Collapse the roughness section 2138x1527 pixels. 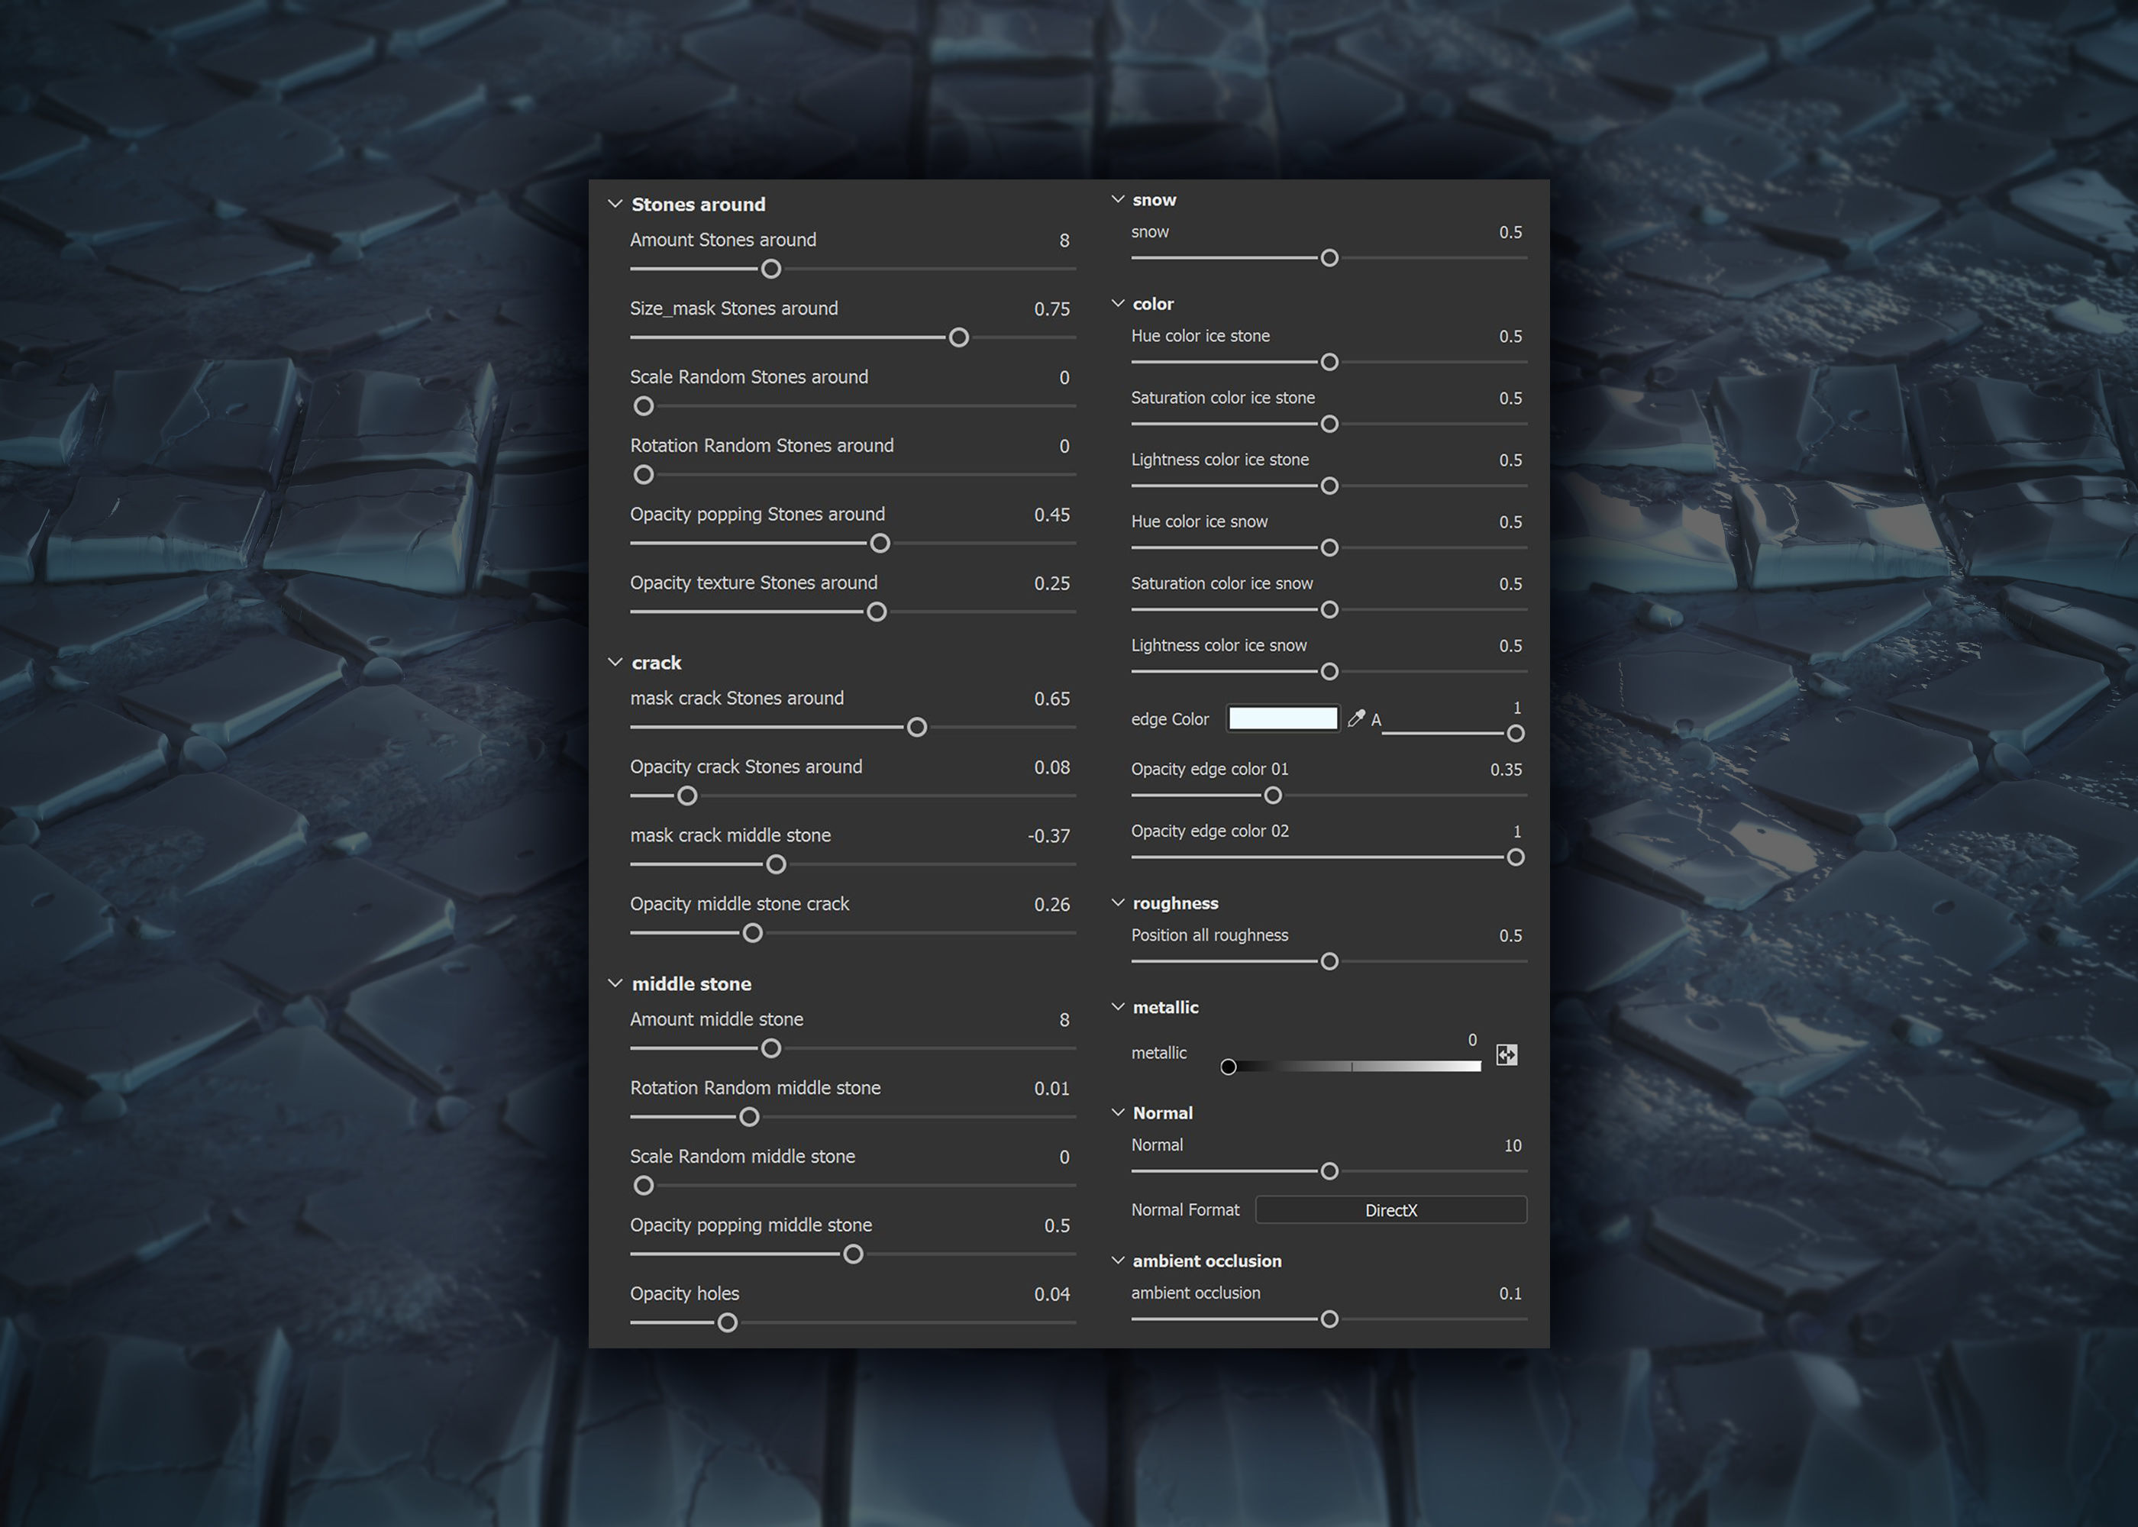pos(1118,902)
